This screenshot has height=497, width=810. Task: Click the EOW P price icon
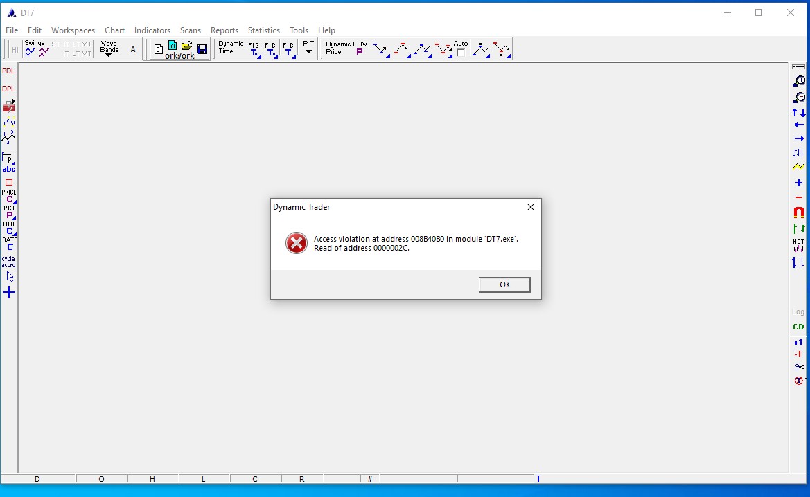[360, 48]
